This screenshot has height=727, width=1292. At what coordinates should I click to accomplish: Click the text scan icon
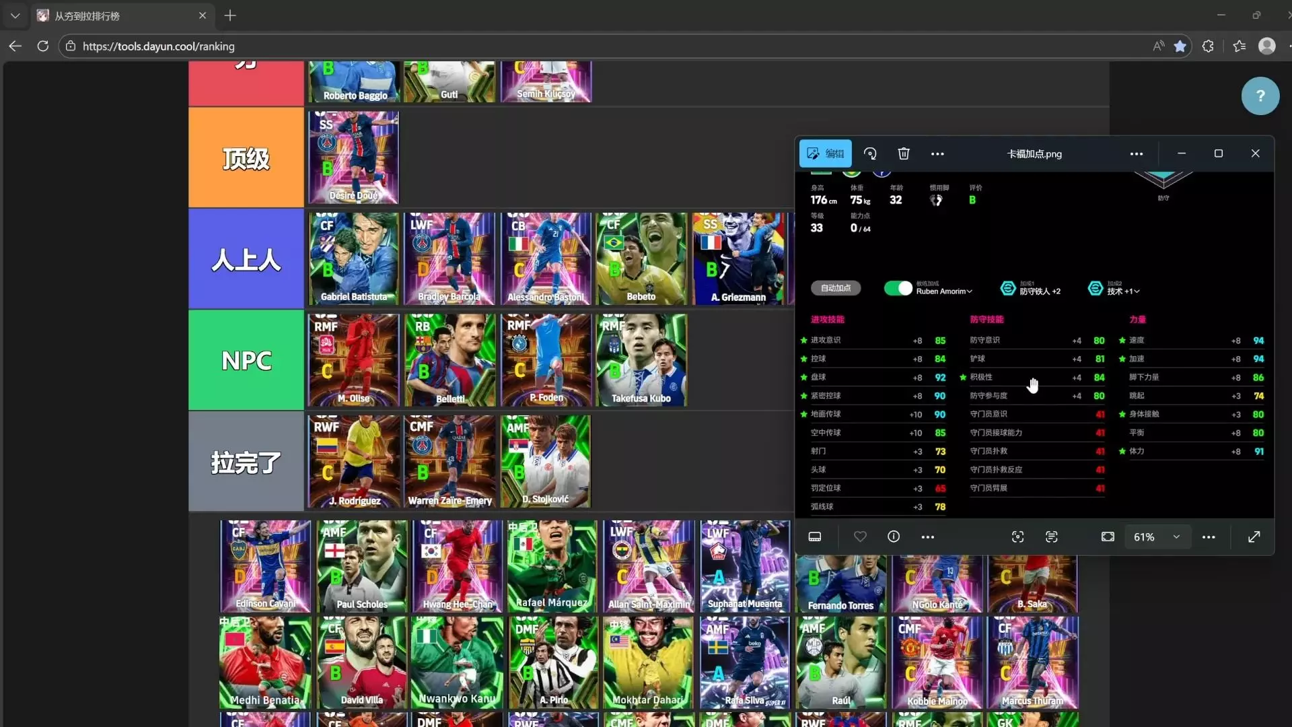point(1051,536)
